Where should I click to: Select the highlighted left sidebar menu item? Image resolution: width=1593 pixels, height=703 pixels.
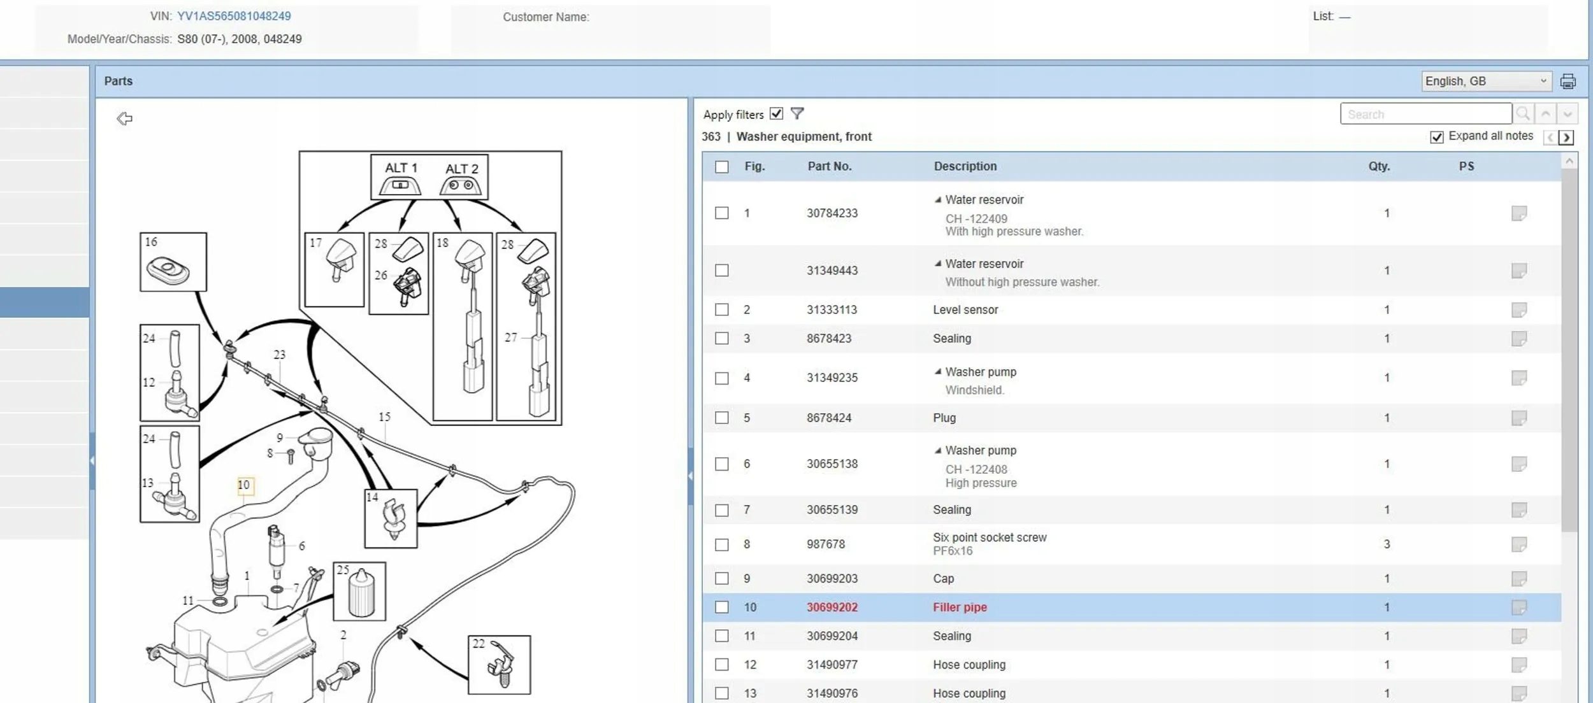pos(45,302)
